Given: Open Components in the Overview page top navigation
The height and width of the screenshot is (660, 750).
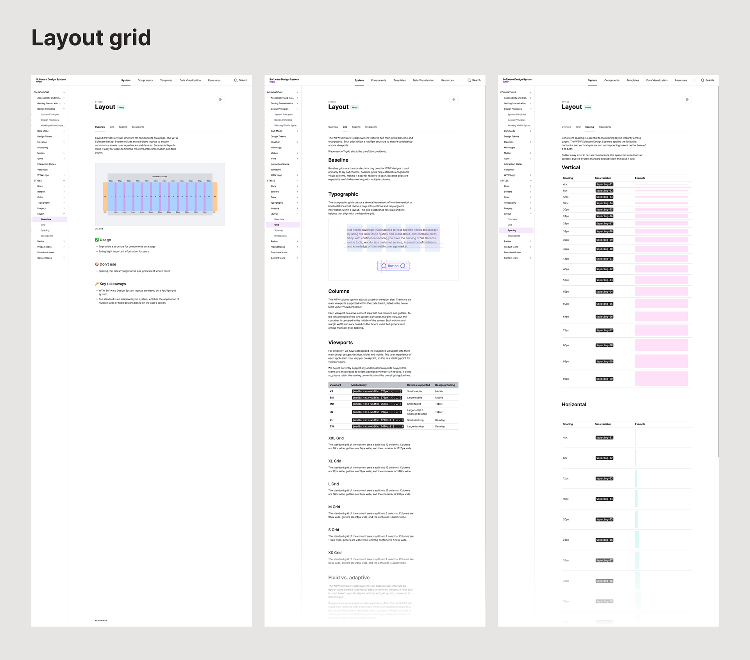Looking at the screenshot, I should tap(145, 80).
